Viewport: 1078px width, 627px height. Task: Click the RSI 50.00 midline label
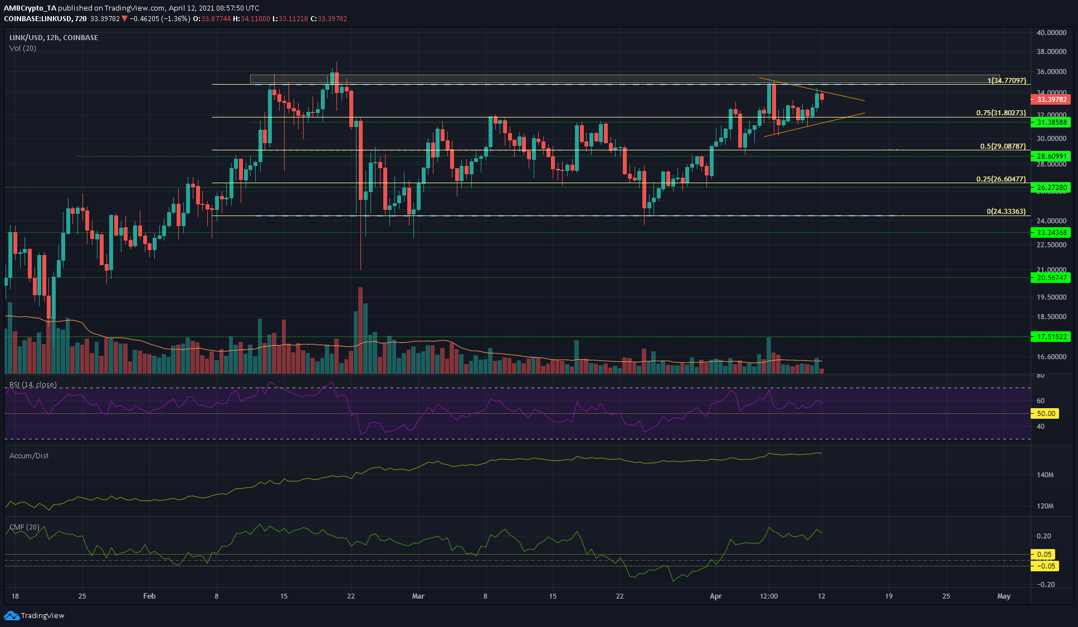pos(1045,413)
